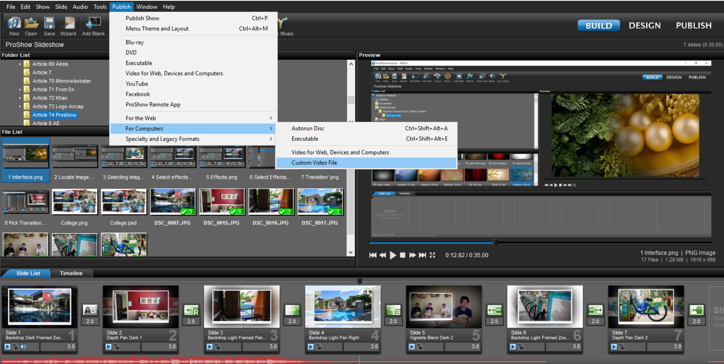The height and width of the screenshot is (364, 724).
Task: Expand the Article 73 Logo Ancap folder
Action: click(20, 106)
